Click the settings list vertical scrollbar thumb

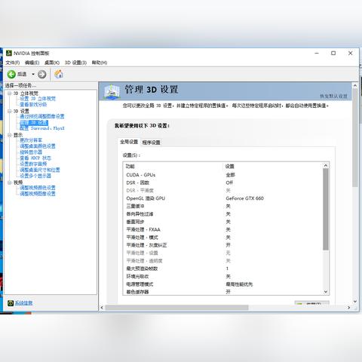pos(326,209)
